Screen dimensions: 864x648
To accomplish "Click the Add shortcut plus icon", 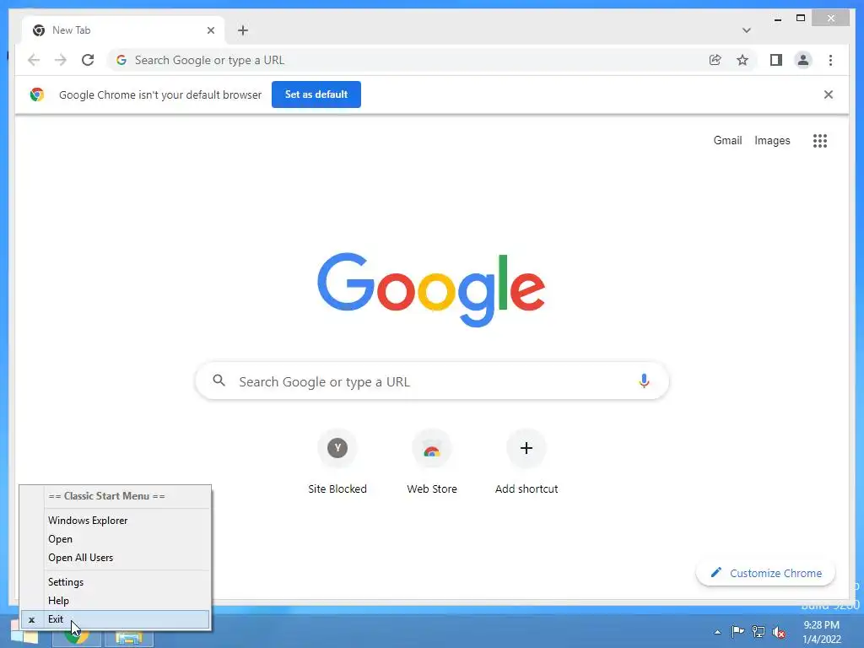I will coord(526,448).
